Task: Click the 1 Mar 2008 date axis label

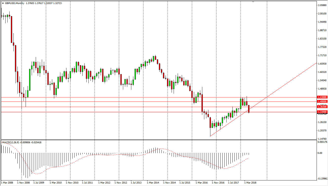Action: 7,182
